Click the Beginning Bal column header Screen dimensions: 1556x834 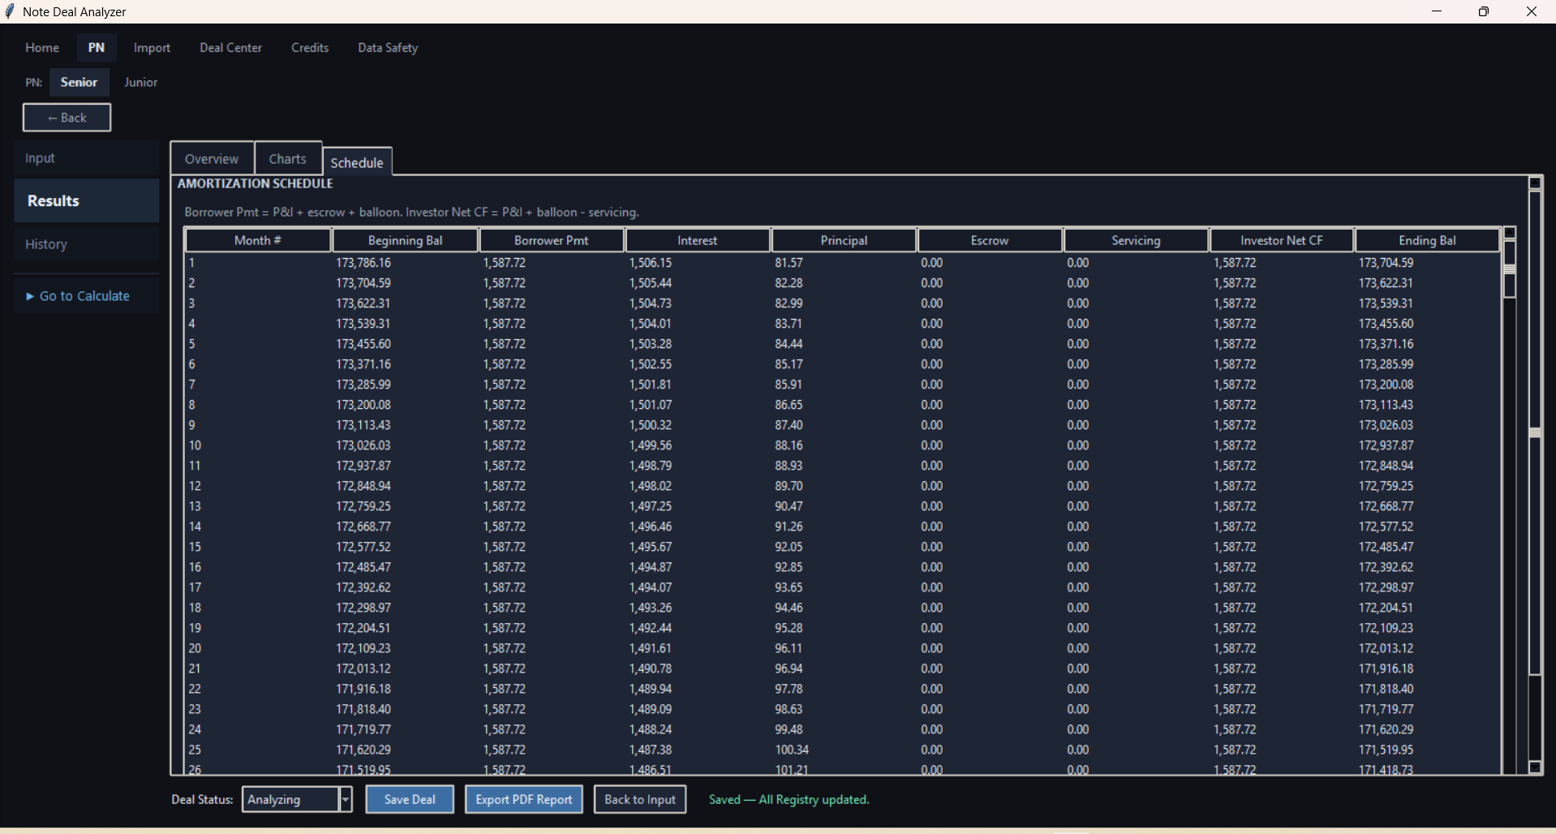(x=405, y=240)
